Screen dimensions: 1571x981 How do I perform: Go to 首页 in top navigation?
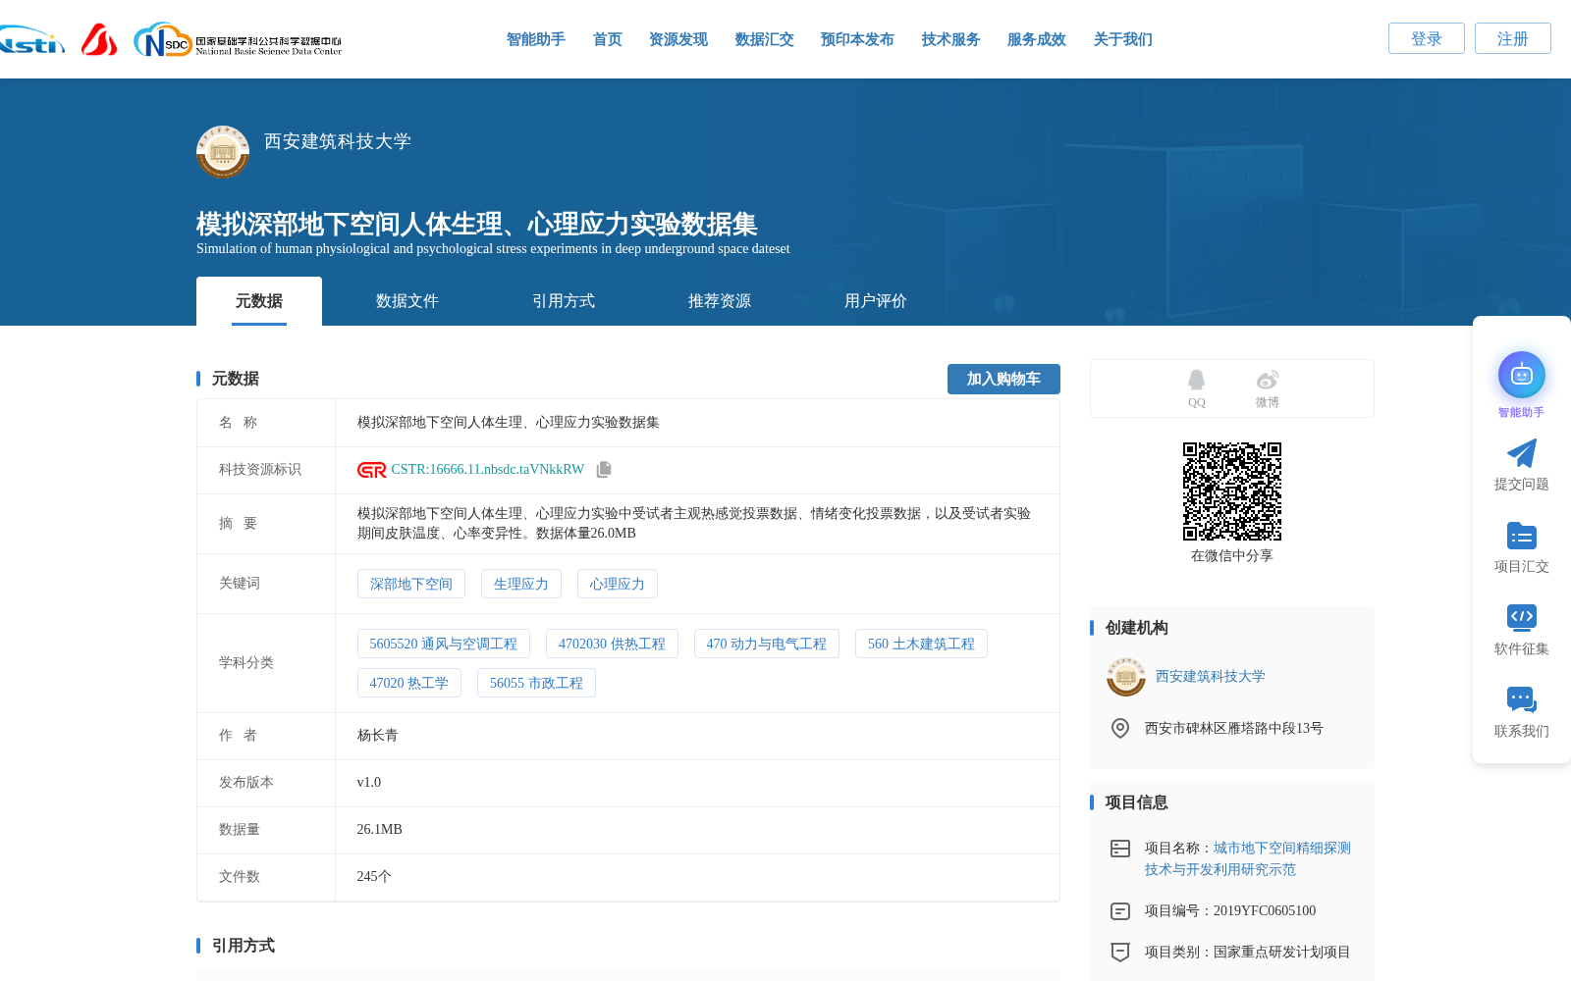(x=608, y=39)
